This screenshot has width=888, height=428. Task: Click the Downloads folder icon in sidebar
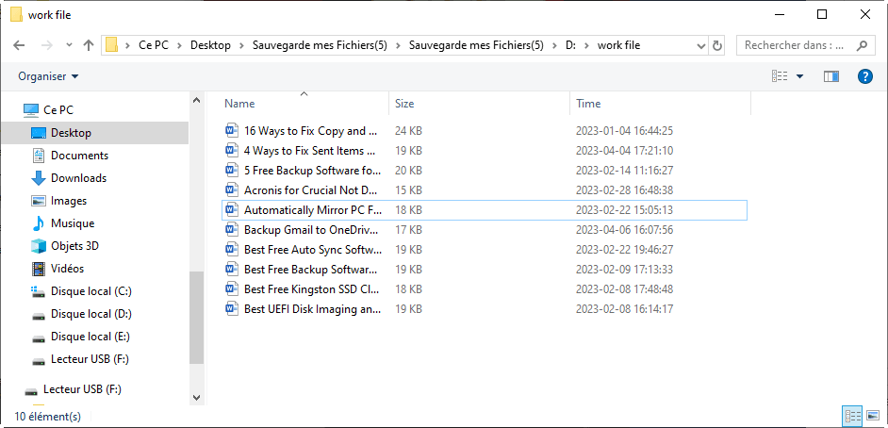tap(39, 178)
